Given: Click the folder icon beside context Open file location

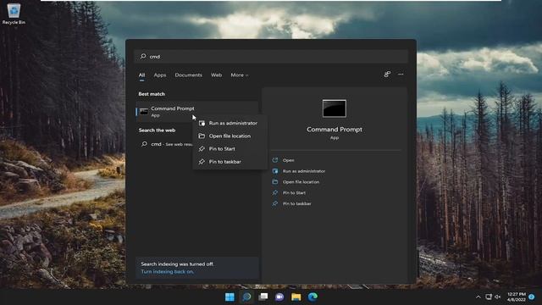Looking at the screenshot, I should (x=202, y=136).
